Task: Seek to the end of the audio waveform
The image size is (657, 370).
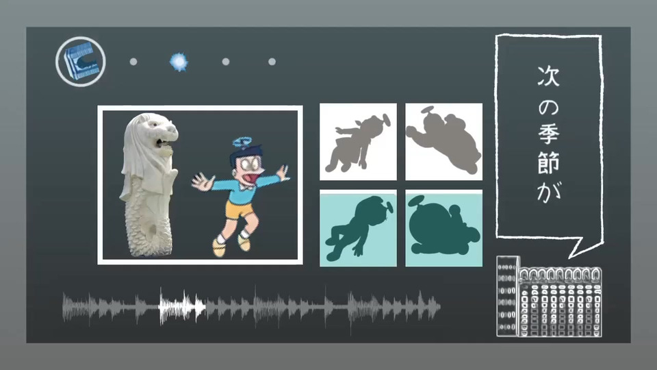Action: 439,307
